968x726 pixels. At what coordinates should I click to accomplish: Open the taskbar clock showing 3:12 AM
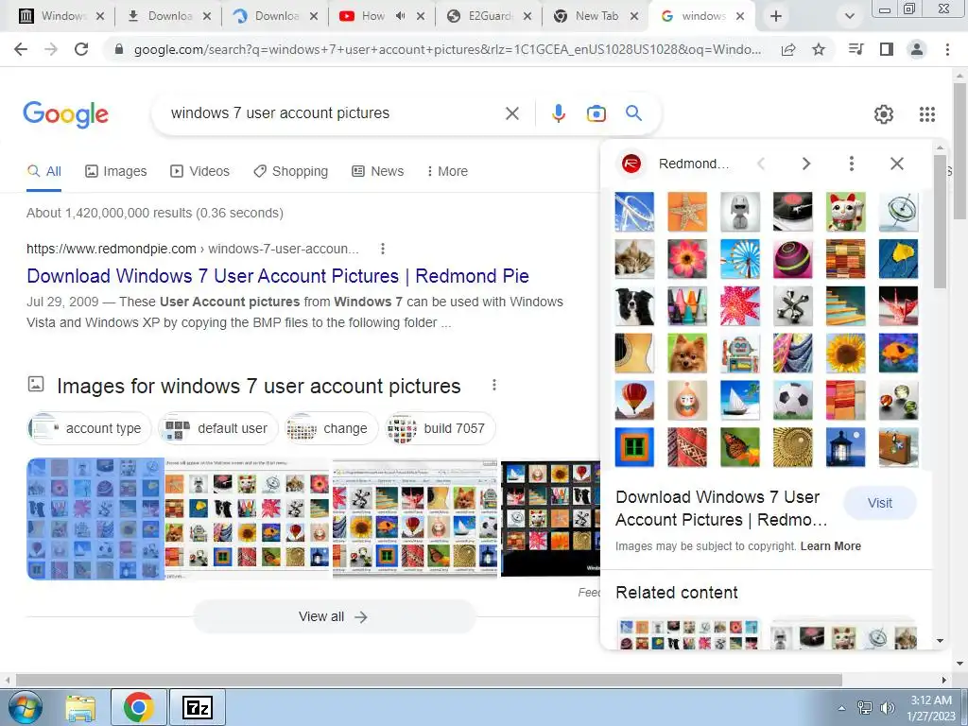pos(930,708)
